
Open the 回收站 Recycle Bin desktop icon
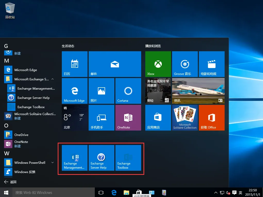(10, 11)
